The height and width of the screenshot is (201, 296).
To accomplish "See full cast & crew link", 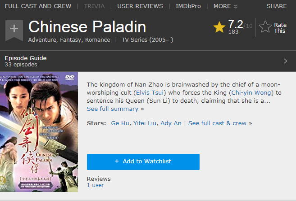I will coord(217,123).
